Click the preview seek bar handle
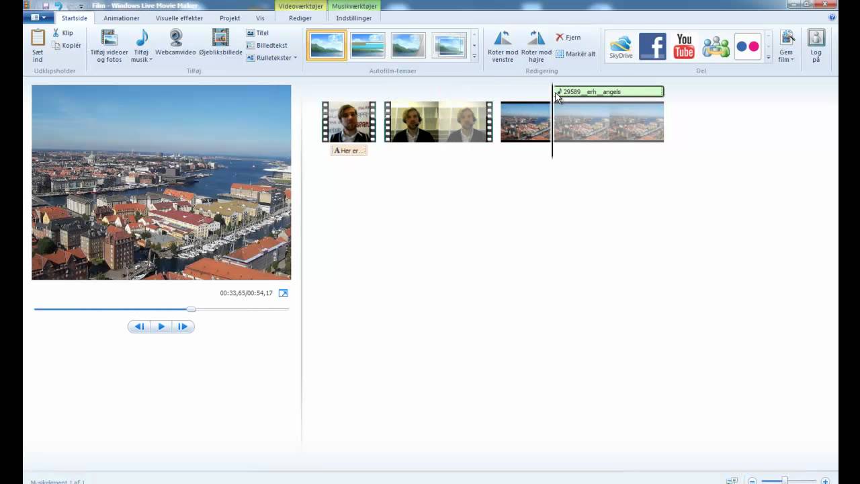The width and height of the screenshot is (860, 484). click(x=191, y=309)
